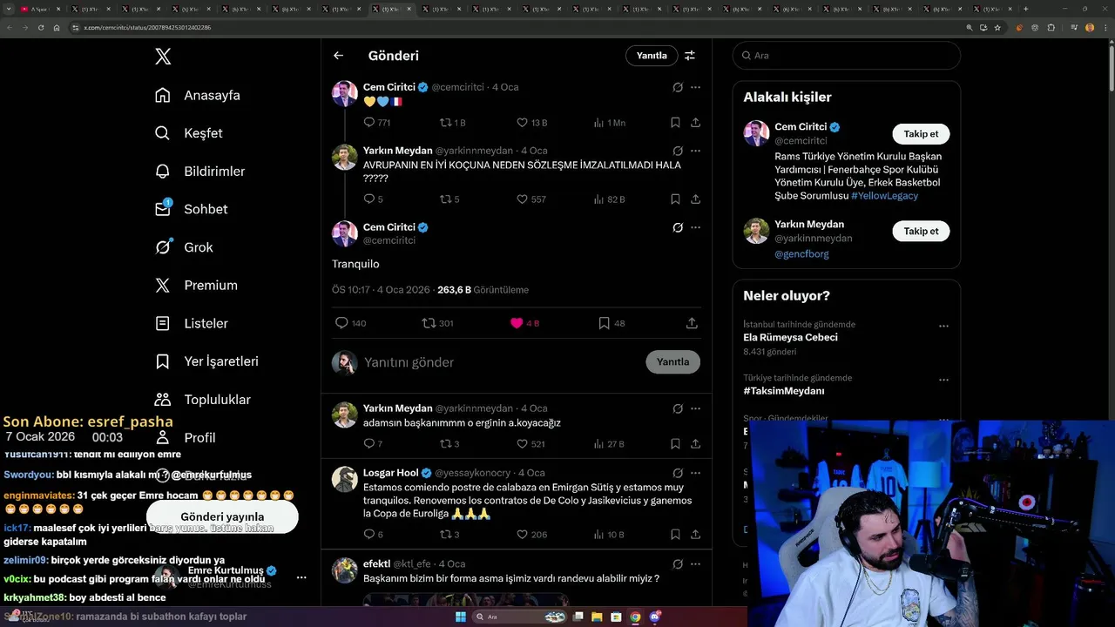Open more options for the Ela Rümeysa Cebeci trend
1115x627 pixels.
coord(943,326)
